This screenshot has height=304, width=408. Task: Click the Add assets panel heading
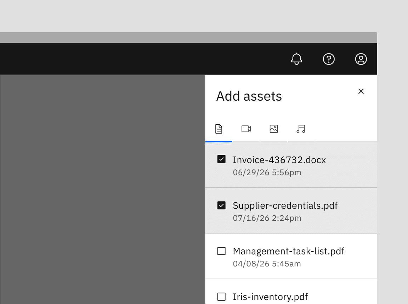[249, 96]
